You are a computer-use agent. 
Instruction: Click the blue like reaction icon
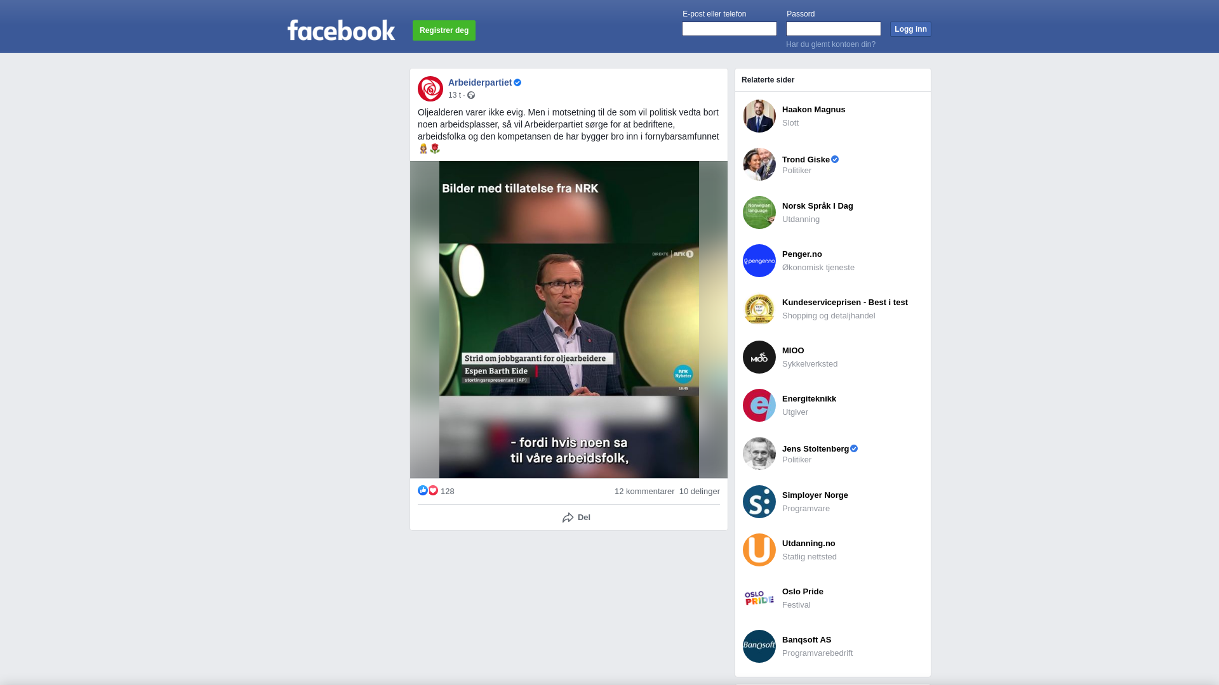pos(423,490)
